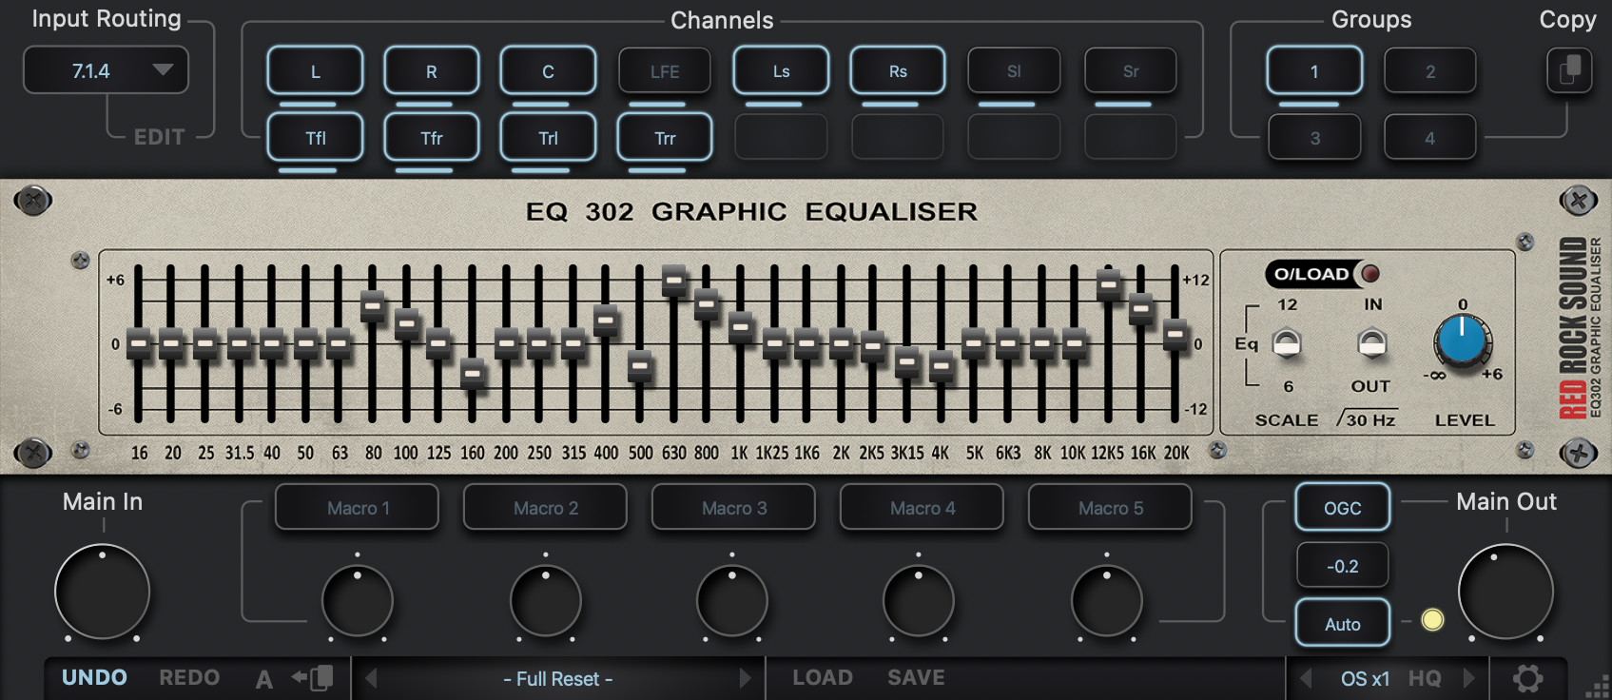Image resolution: width=1612 pixels, height=700 pixels.
Task: Enable the Sl channel button
Action: click(1014, 71)
